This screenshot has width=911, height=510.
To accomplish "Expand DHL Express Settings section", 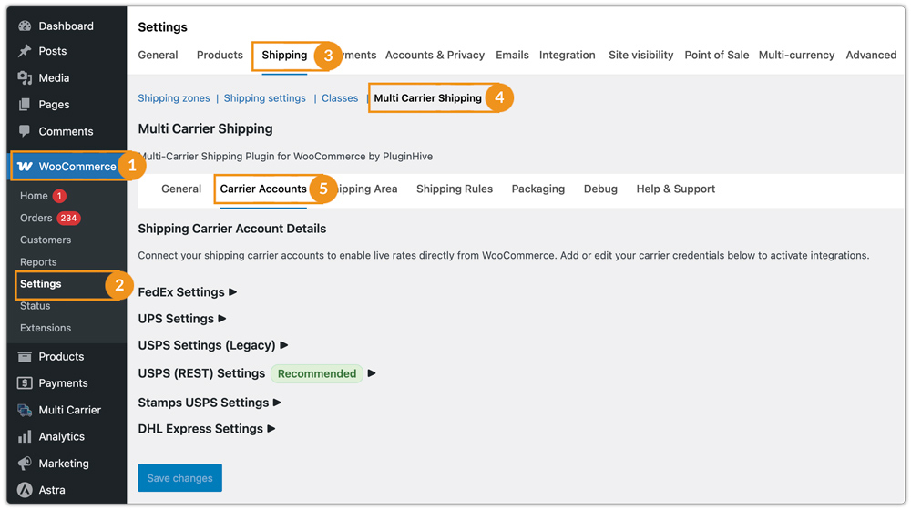I will tap(206, 429).
